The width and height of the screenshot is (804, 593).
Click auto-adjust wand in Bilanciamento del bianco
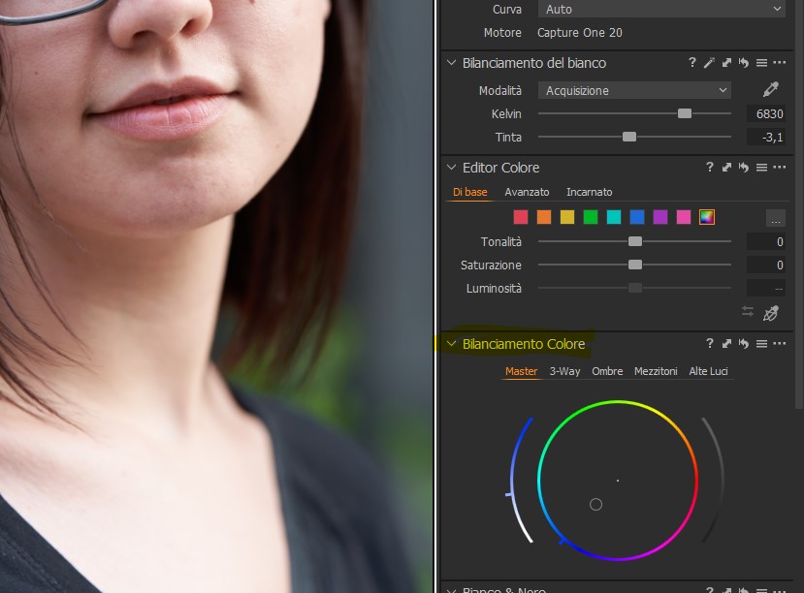[x=709, y=62]
